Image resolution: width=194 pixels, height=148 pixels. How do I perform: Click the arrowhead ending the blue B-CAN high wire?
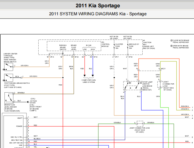click(93, 75)
